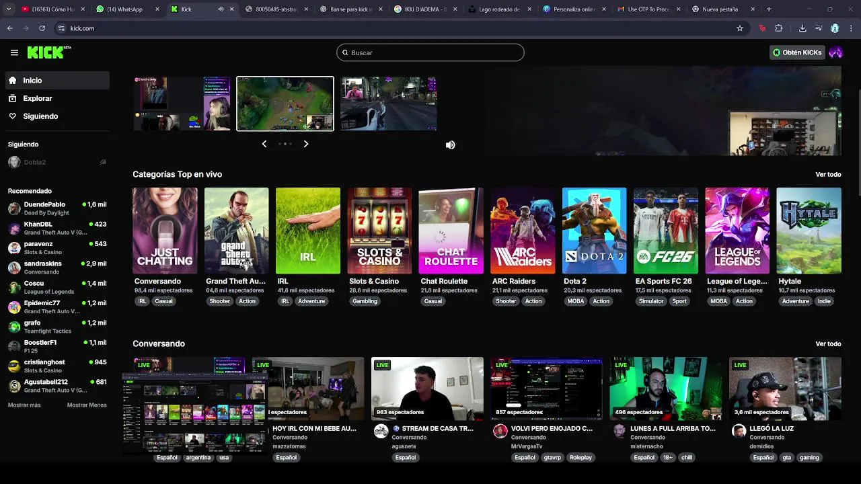861x484 pixels.
Task: Open the browser extensions puzzle icon
Action: 779,28
